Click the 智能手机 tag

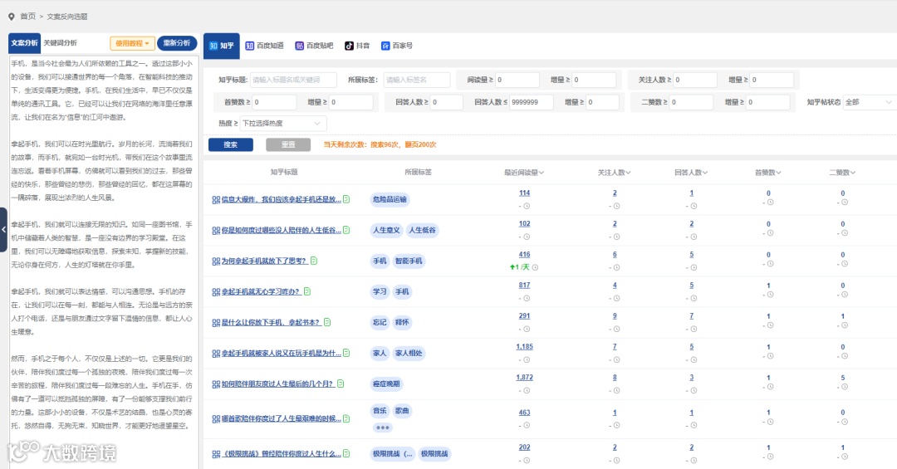(409, 261)
